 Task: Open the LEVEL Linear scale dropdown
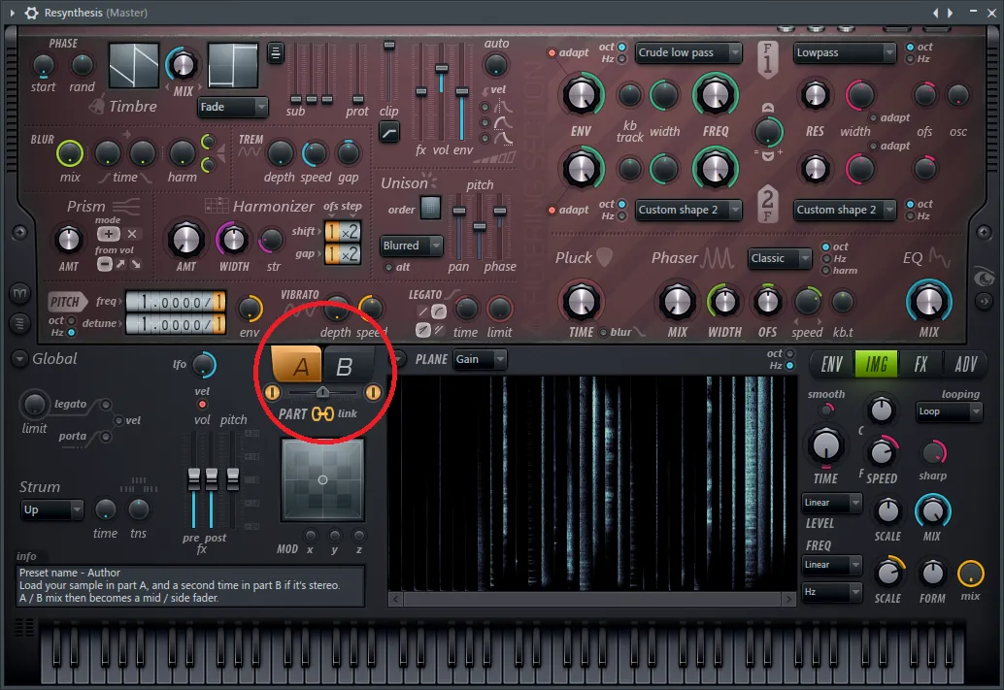(x=832, y=503)
